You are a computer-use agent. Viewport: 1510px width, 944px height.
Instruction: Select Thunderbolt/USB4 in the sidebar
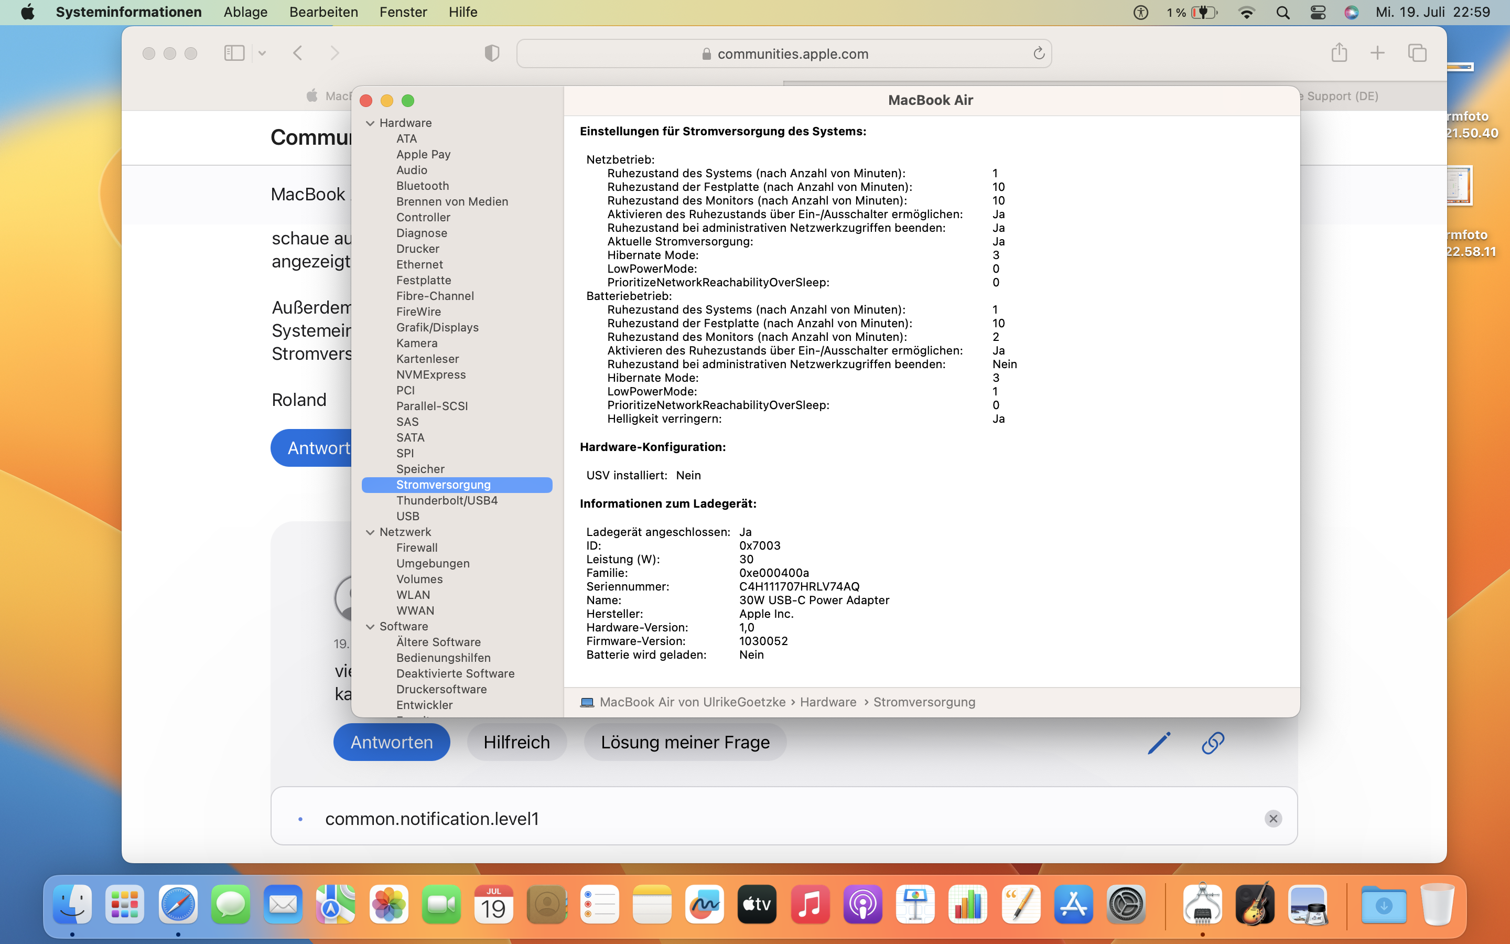point(447,500)
